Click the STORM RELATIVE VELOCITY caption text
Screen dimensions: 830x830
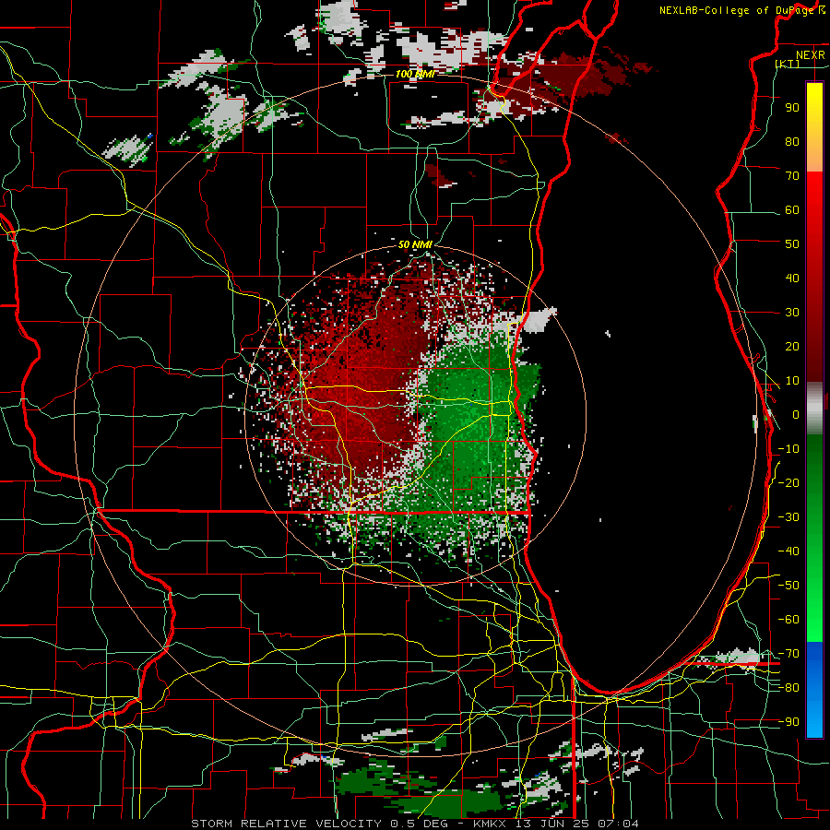[x=289, y=824]
